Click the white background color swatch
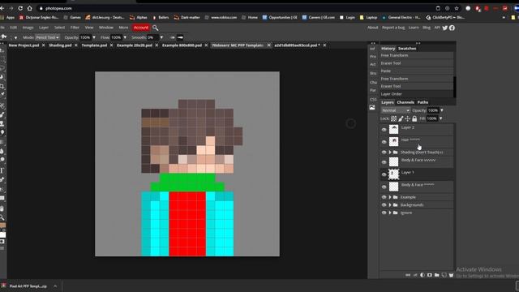The width and height of the screenshot is (519, 292). click(2, 235)
